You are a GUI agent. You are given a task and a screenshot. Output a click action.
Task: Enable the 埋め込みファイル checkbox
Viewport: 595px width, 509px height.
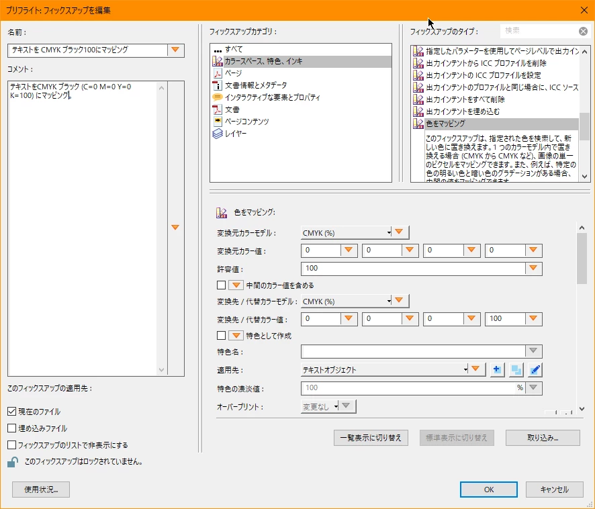12,428
